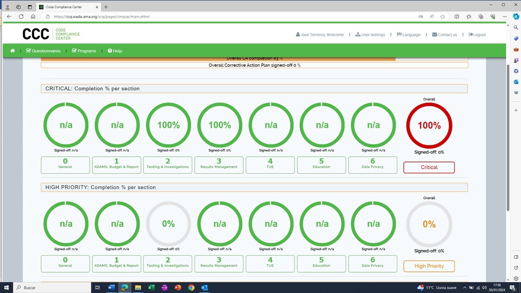Open the Edge profile icon
This screenshot has width=521, height=293.
(7, 7)
